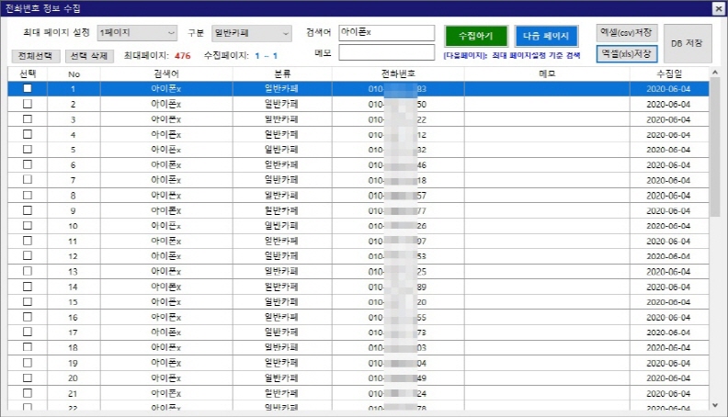Click the No column header

[x=74, y=73]
